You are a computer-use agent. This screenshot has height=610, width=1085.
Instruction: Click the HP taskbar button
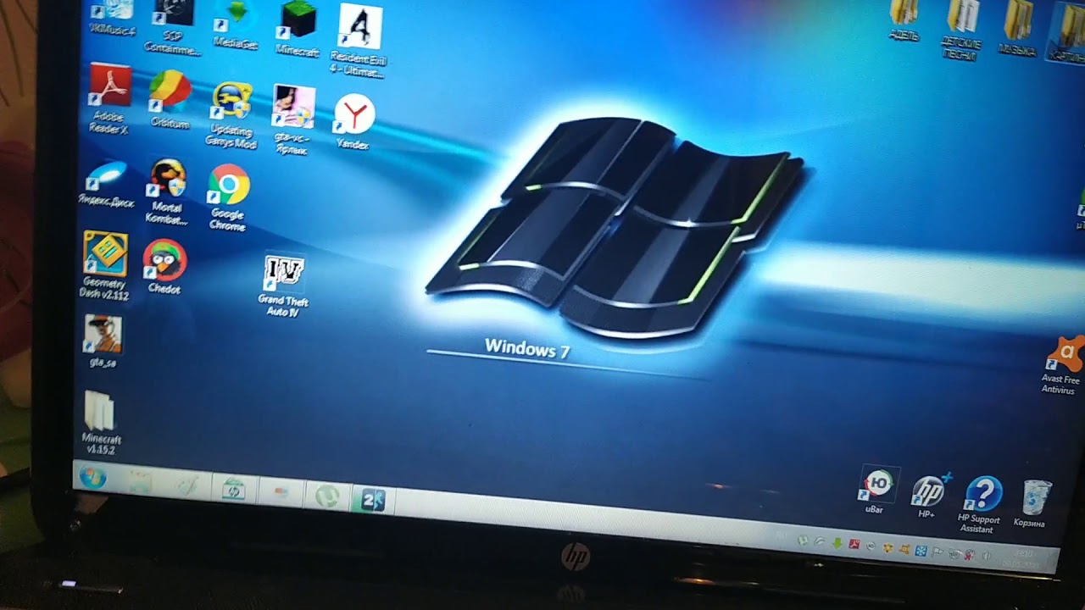pyautogui.click(x=232, y=489)
